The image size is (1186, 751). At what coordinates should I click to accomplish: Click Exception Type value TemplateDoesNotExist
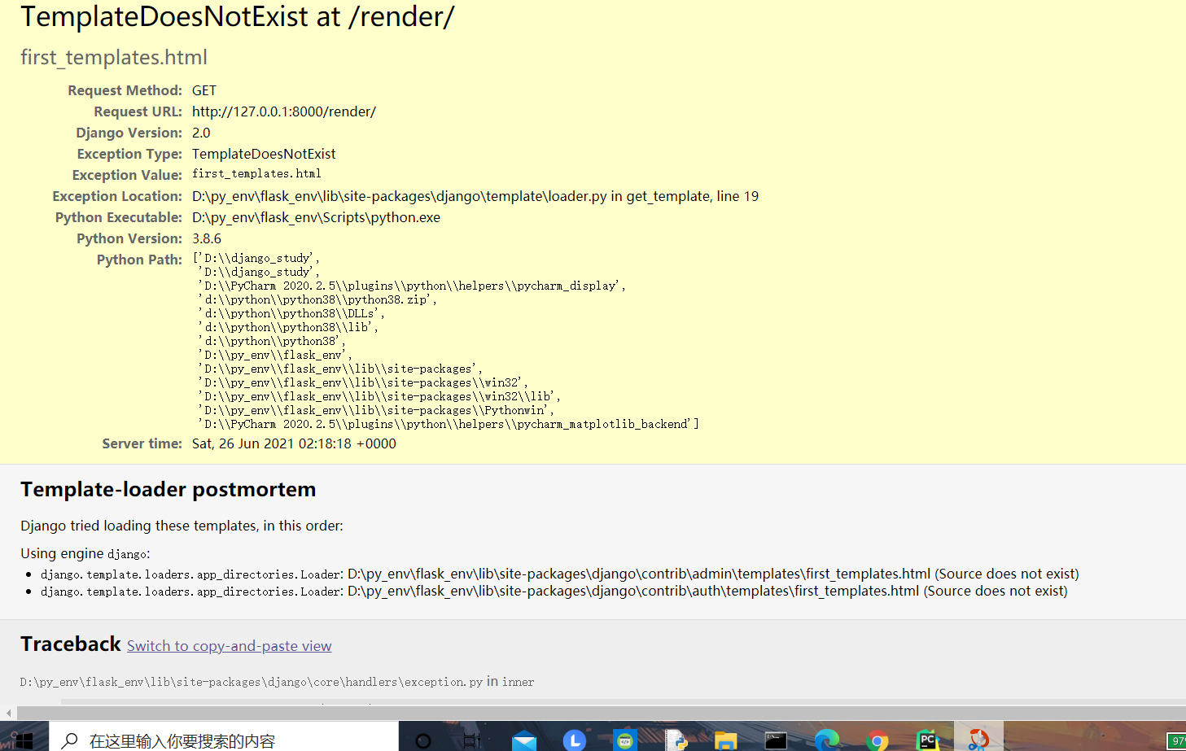264,154
